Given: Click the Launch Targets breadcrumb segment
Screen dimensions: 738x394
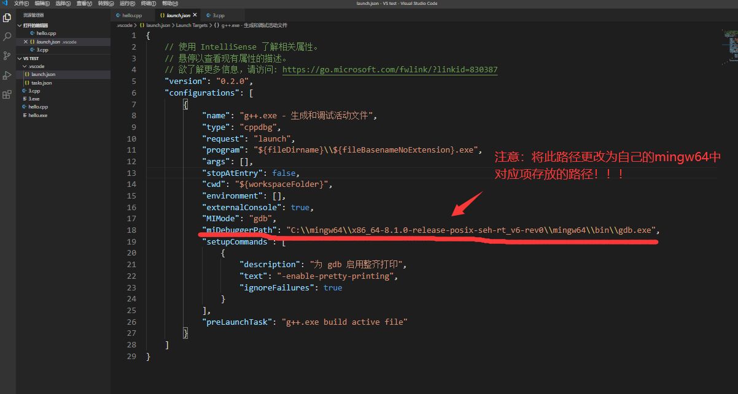Looking at the screenshot, I should [192, 25].
